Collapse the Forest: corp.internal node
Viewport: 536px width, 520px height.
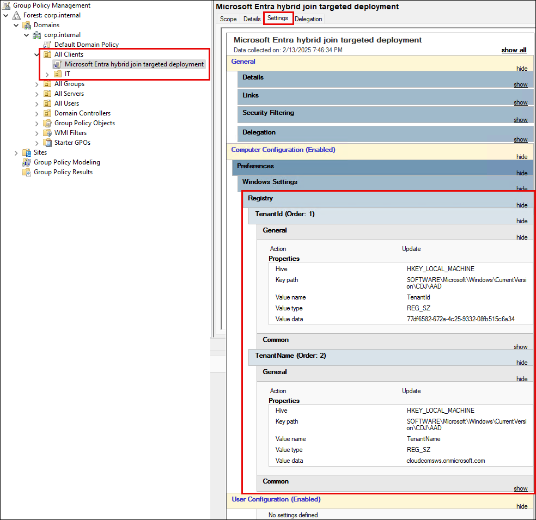pyautogui.click(x=6, y=15)
